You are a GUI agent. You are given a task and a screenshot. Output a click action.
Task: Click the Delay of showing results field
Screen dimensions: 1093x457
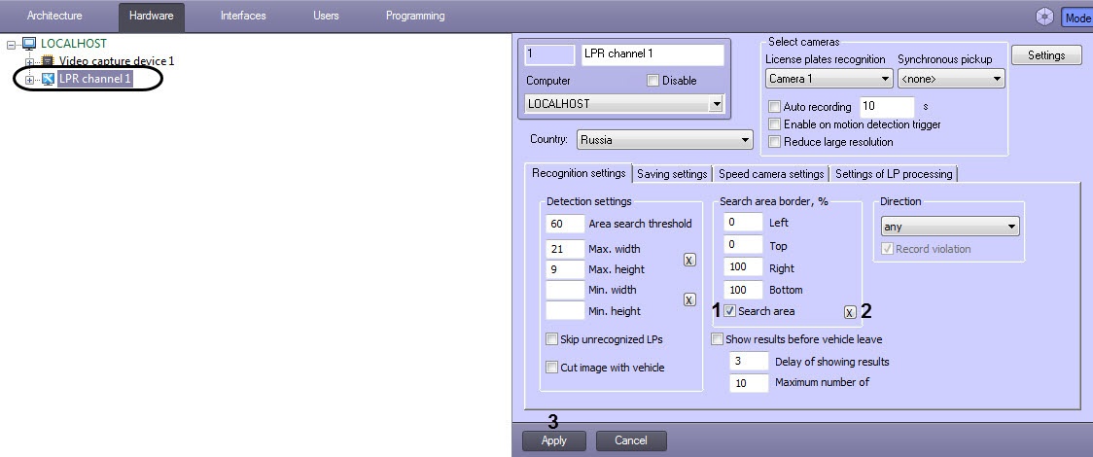click(749, 362)
